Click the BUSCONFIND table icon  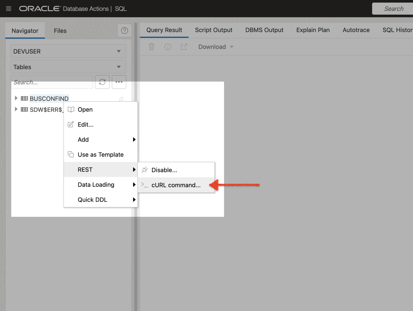pyautogui.click(x=24, y=99)
